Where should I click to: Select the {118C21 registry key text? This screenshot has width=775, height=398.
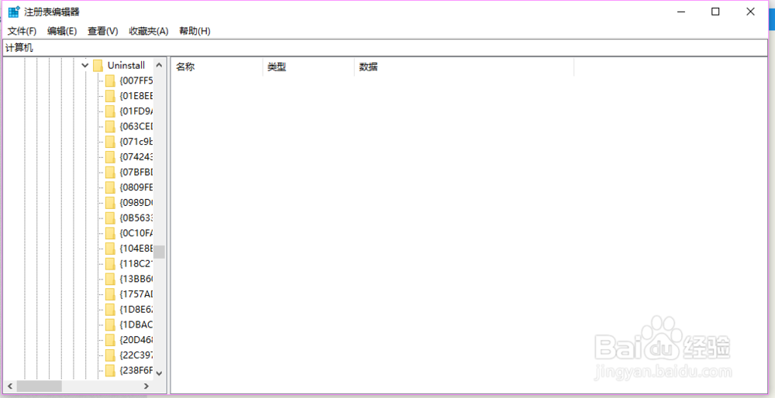pos(136,264)
